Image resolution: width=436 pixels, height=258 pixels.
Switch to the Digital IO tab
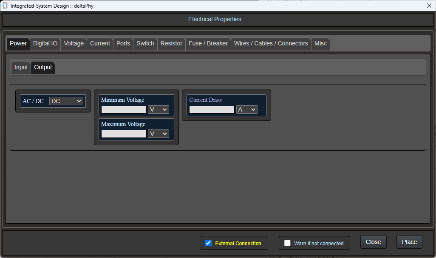[45, 44]
